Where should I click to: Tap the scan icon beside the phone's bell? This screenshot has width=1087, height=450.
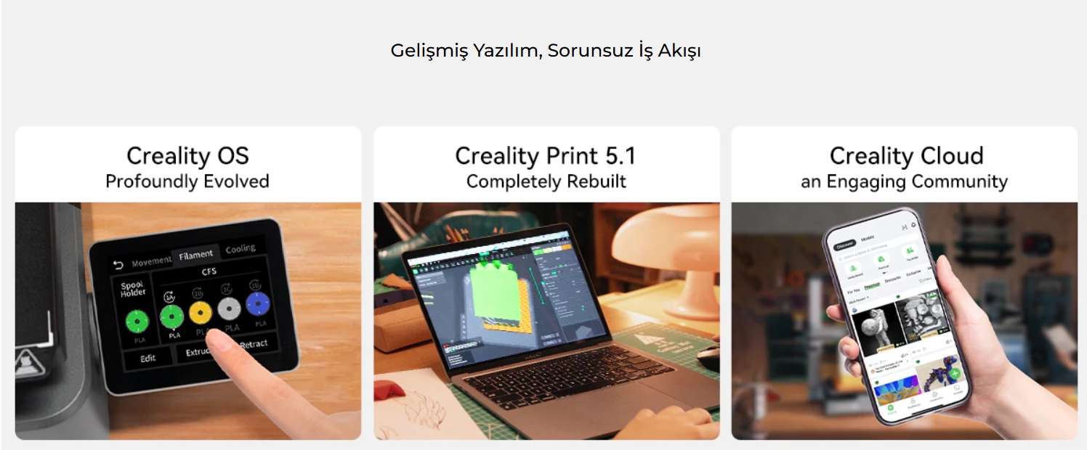click(x=904, y=228)
